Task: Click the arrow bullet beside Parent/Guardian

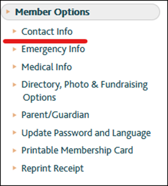Action: click(x=14, y=115)
